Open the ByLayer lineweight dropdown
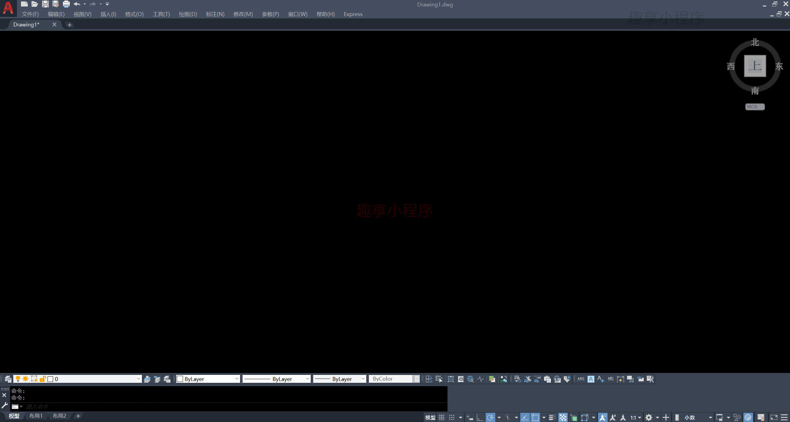This screenshot has width=790, height=422. tap(363, 379)
